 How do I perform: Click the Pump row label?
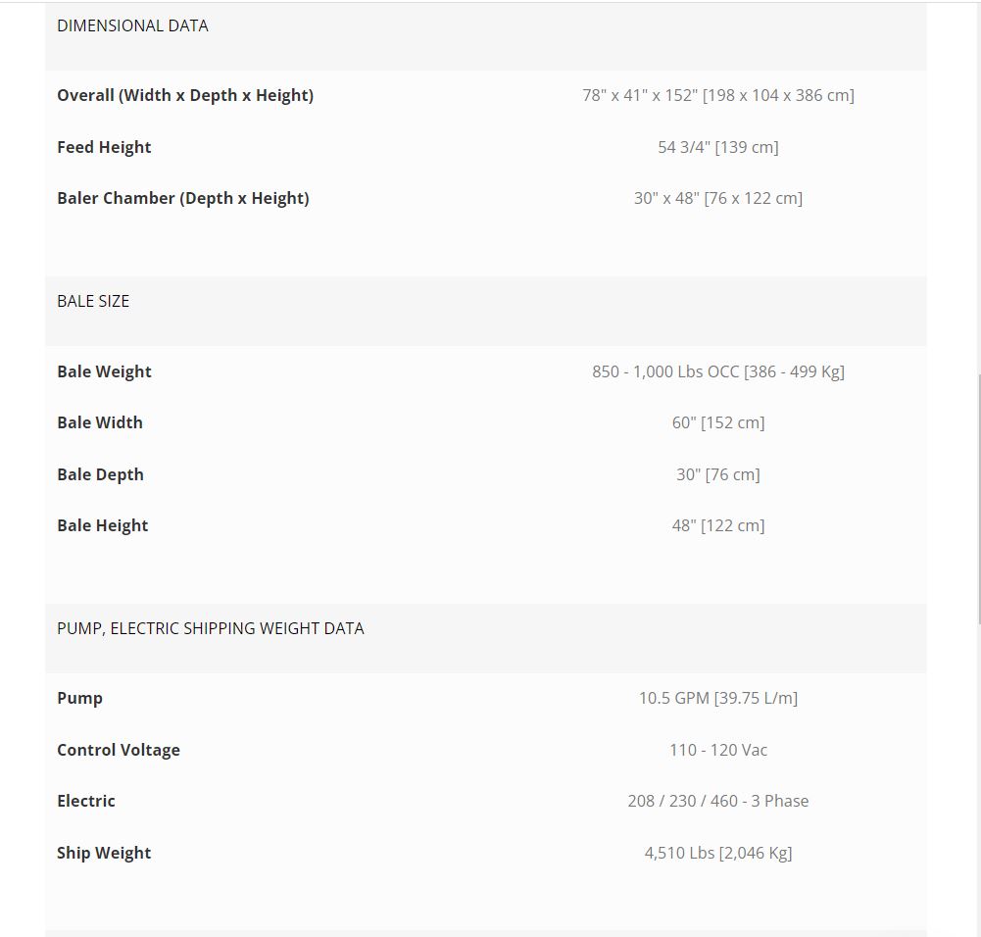(x=79, y=698)
